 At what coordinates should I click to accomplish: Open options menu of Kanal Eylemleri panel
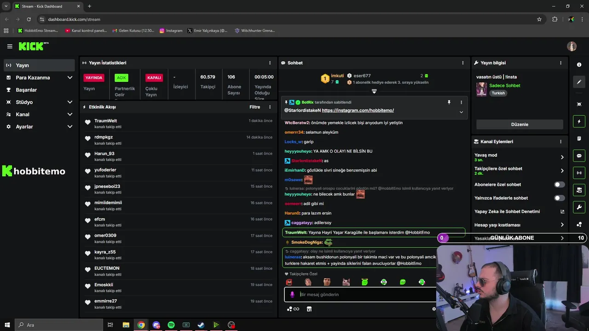pyautogui.click(x=560, y=142)
